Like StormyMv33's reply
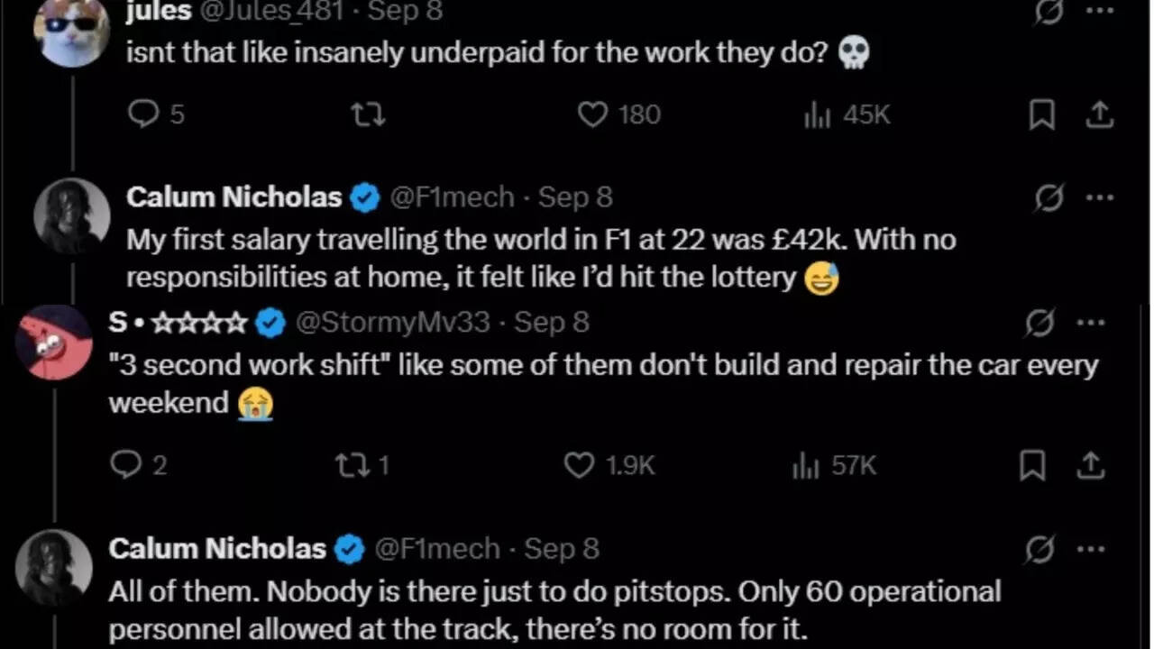 point(578,466)
